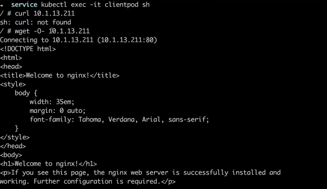Click the '<!DOCTYPE html>' line
Viewport: 327px width, 189px height.
[x=28, y=49]
